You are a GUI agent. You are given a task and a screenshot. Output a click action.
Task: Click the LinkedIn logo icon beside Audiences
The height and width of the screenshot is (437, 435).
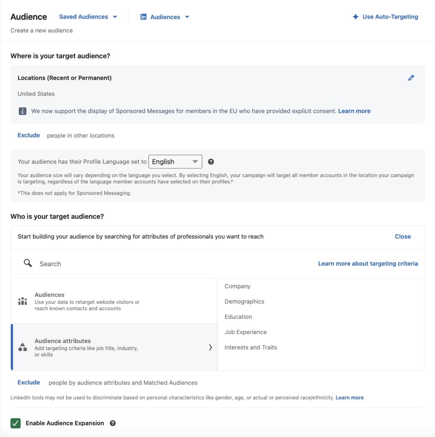143,17
